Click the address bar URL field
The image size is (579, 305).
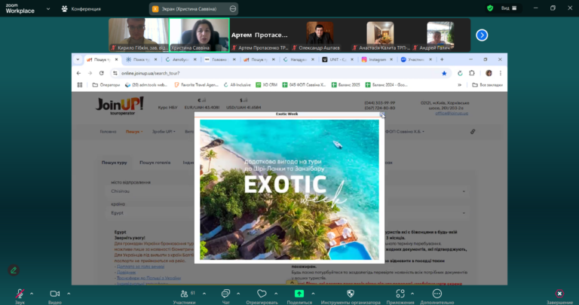tap(277, 73)
